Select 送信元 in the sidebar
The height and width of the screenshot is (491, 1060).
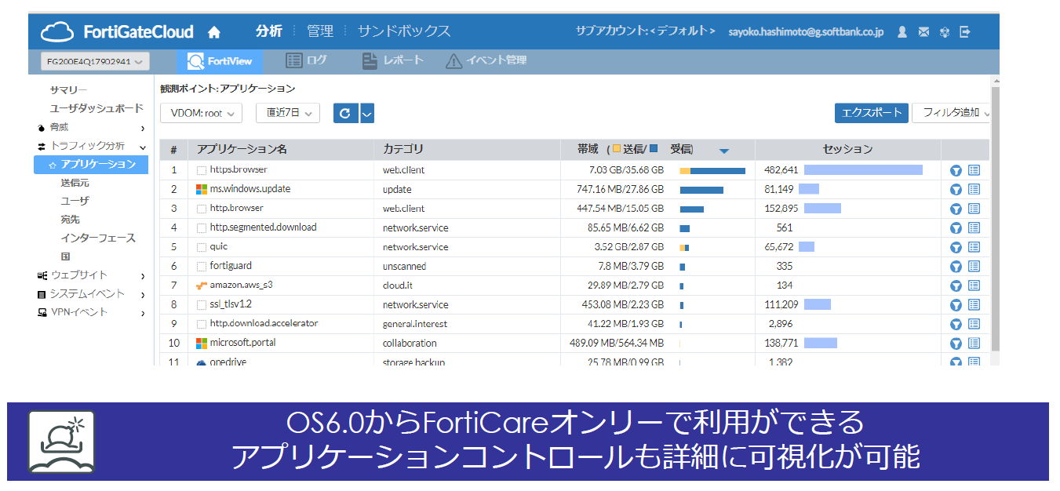75,183
